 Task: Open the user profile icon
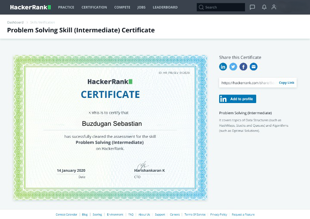[x=274, y=7]
